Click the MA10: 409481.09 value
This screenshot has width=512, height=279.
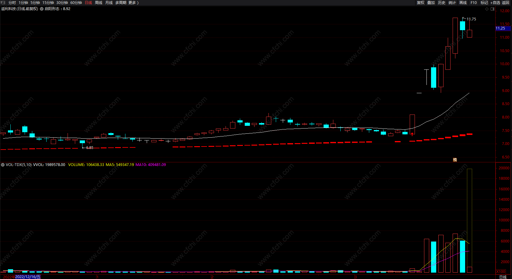point(151,165)
